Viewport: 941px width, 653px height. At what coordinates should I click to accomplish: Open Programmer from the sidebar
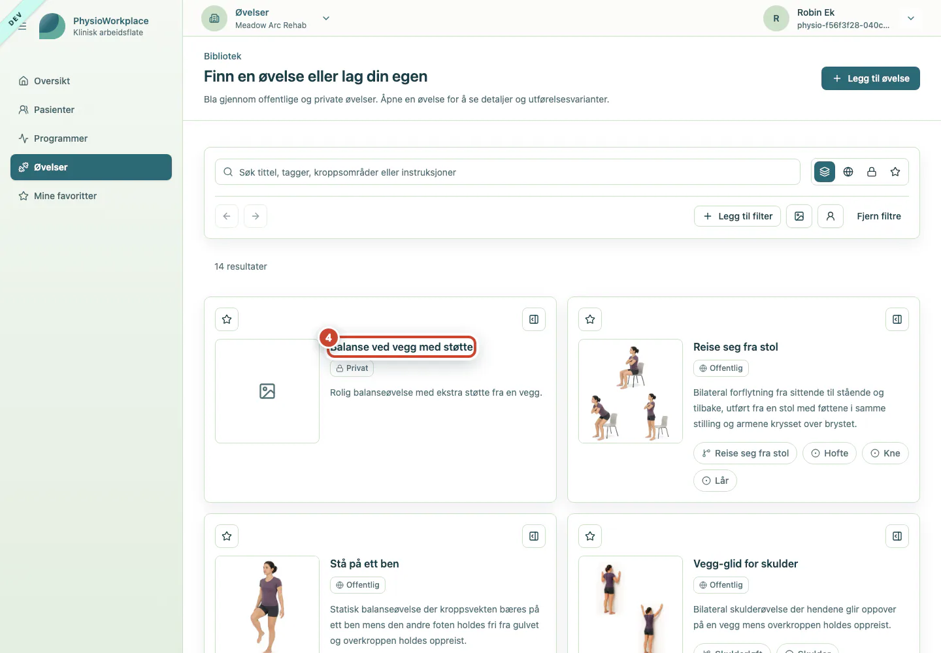tap(91, 138)
